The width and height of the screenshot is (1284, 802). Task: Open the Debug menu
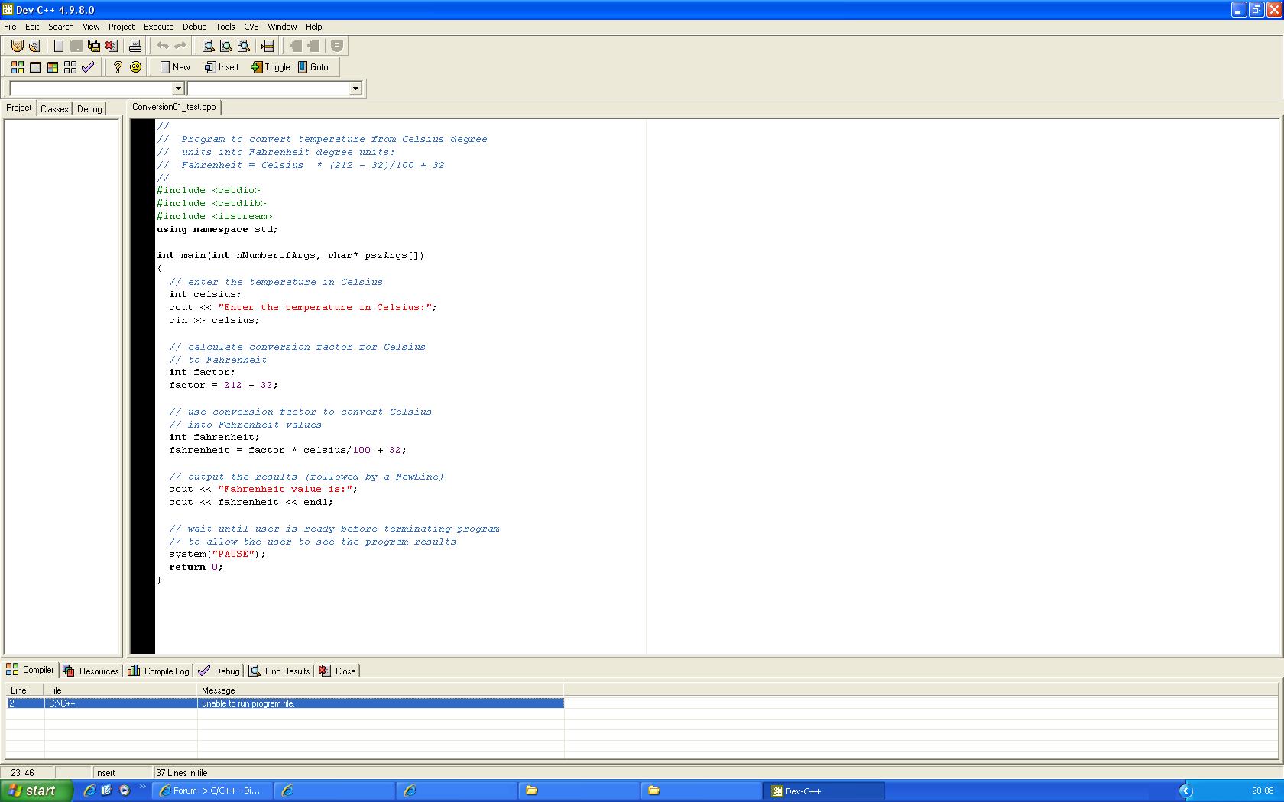pyautogui.click(x=195, y=27)
